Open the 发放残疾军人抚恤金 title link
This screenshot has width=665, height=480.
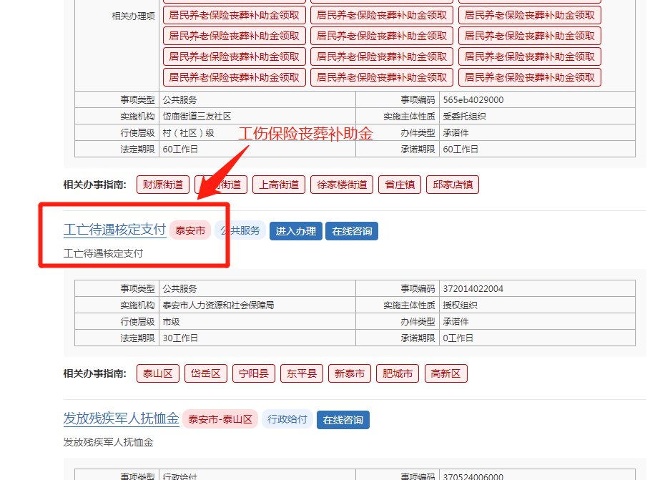click(121, 419)
